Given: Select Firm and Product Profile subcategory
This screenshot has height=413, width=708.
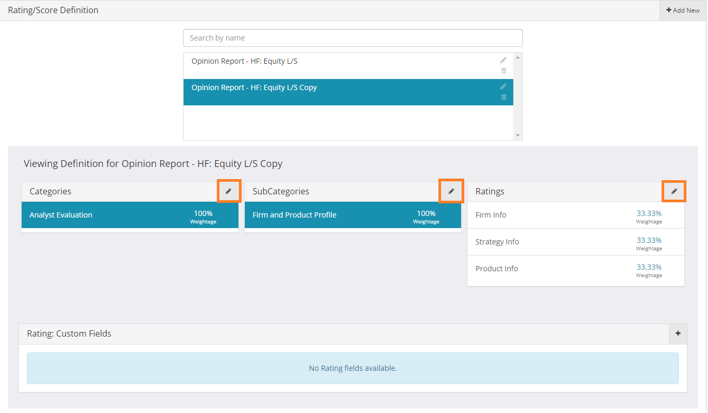Looking at the screenshot, I should [353, 215].
